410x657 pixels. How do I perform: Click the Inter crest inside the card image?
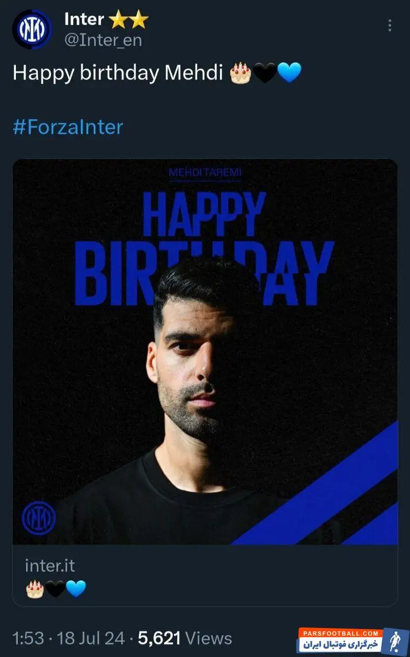point(39,518)
